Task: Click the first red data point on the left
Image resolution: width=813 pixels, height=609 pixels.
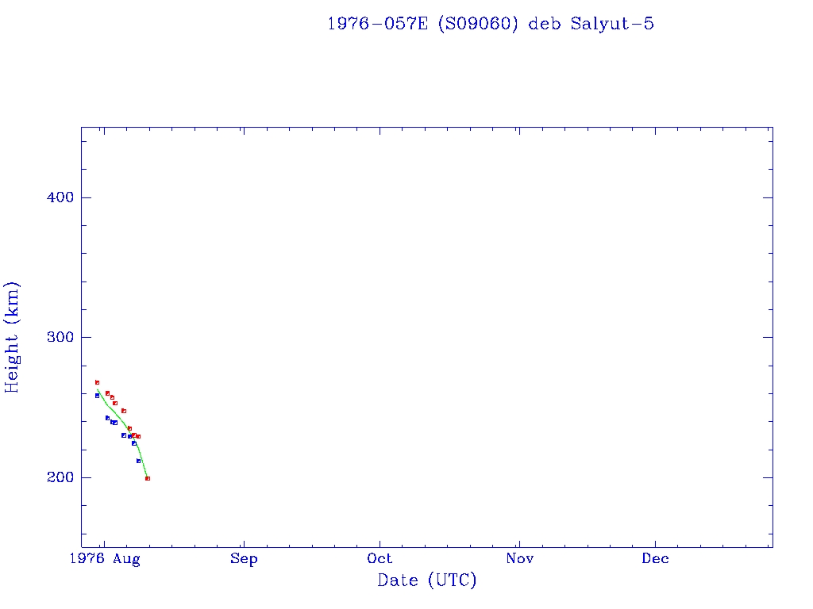Action: [x=97, y=382]
